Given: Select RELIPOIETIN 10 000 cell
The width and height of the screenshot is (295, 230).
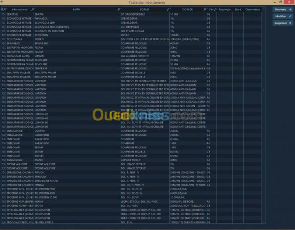Looking at the screenshot, I should pos(77,197).
